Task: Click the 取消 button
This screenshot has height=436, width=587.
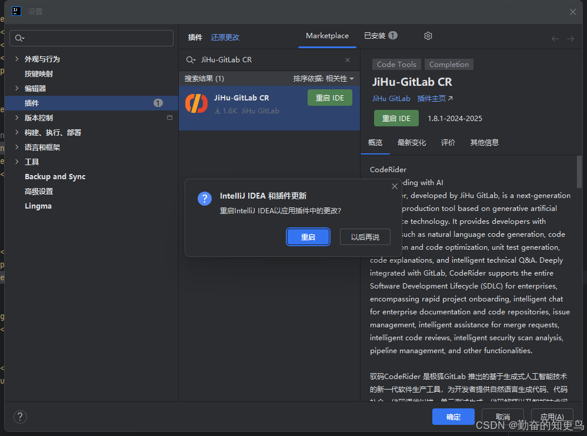Action: (x=502, y=417)
